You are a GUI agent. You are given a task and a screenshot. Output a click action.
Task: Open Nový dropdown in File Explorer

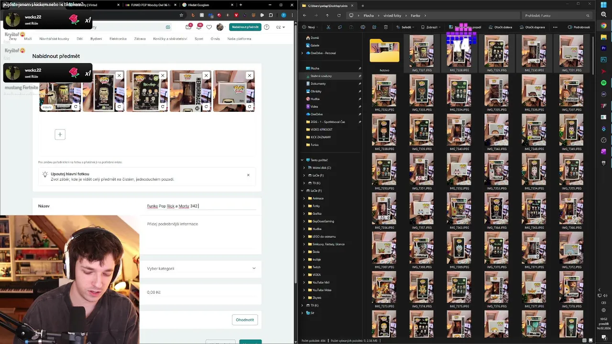click(x=309, y=27)
